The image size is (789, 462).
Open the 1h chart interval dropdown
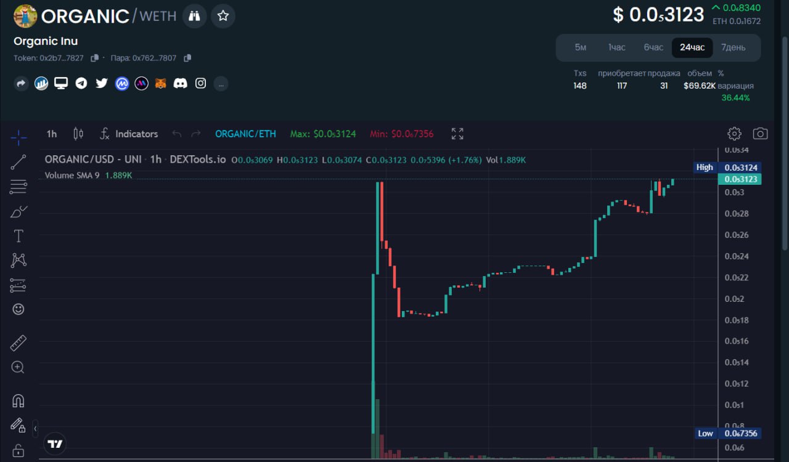point(52,134)
